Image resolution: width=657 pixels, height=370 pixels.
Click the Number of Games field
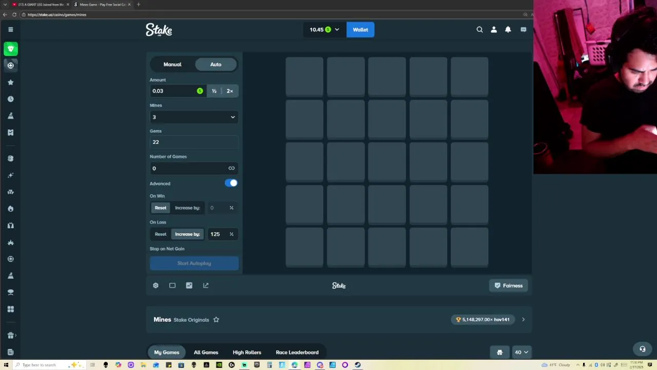[x=194, y=168]
